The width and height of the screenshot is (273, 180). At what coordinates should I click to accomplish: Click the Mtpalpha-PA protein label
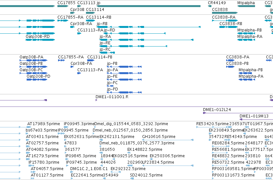click(x=251, y=76)
